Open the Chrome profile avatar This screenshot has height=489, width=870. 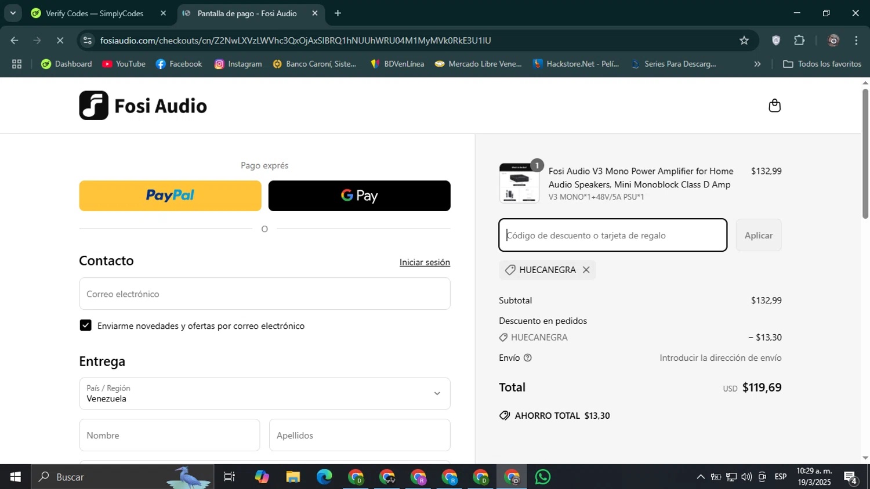(x=833, y=41)
